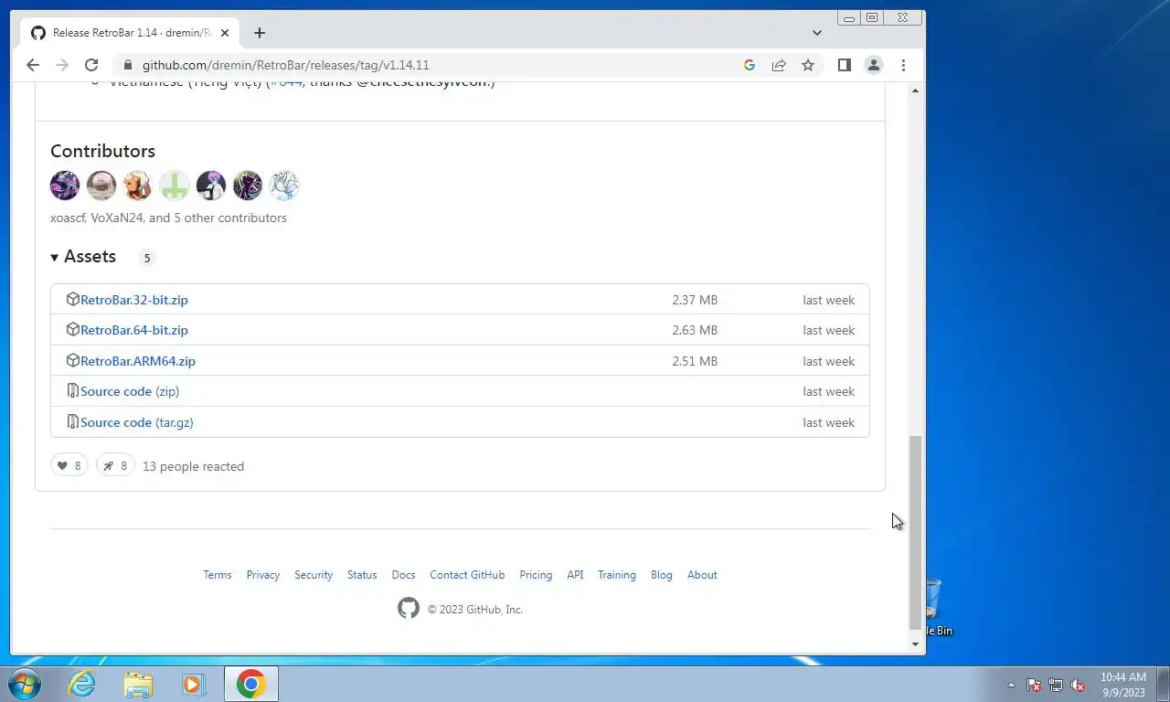1170x702 pixels.
Task: Open the Terms footer link
Action: click(x=218, y=575)
